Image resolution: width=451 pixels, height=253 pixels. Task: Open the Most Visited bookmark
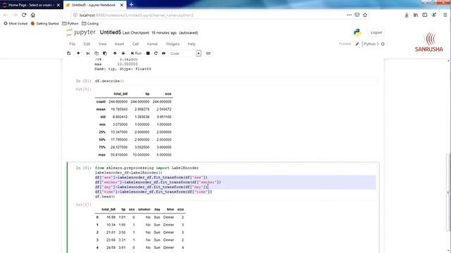[x=16, y=23]
